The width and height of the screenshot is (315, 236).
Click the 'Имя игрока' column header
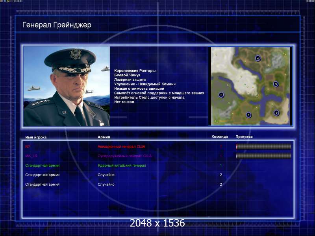click(36, 137)
